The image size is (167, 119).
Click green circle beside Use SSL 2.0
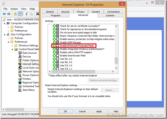coord(54,59)
